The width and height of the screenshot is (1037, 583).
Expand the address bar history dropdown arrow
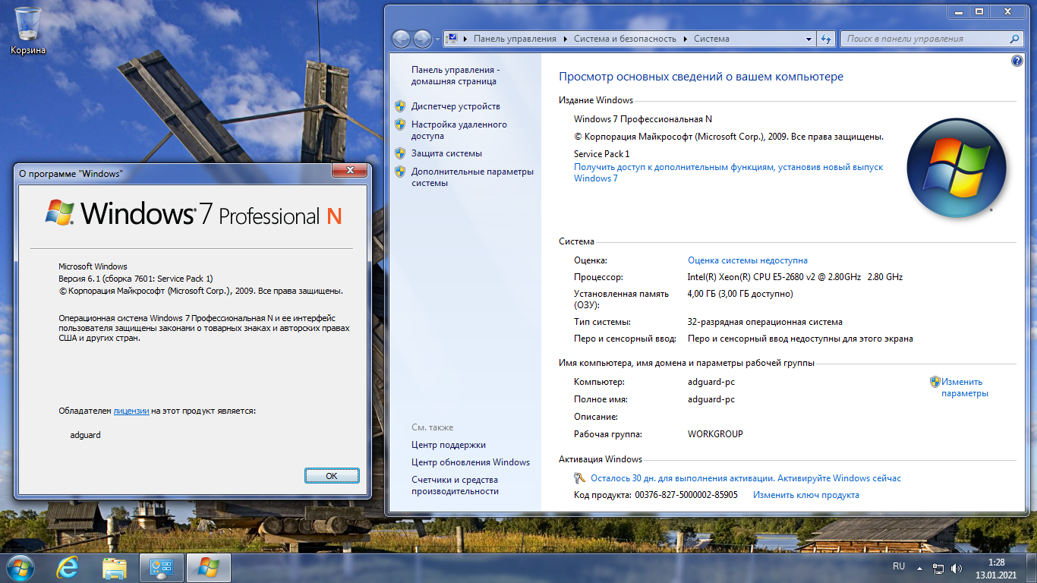click(x=809, y=39)
